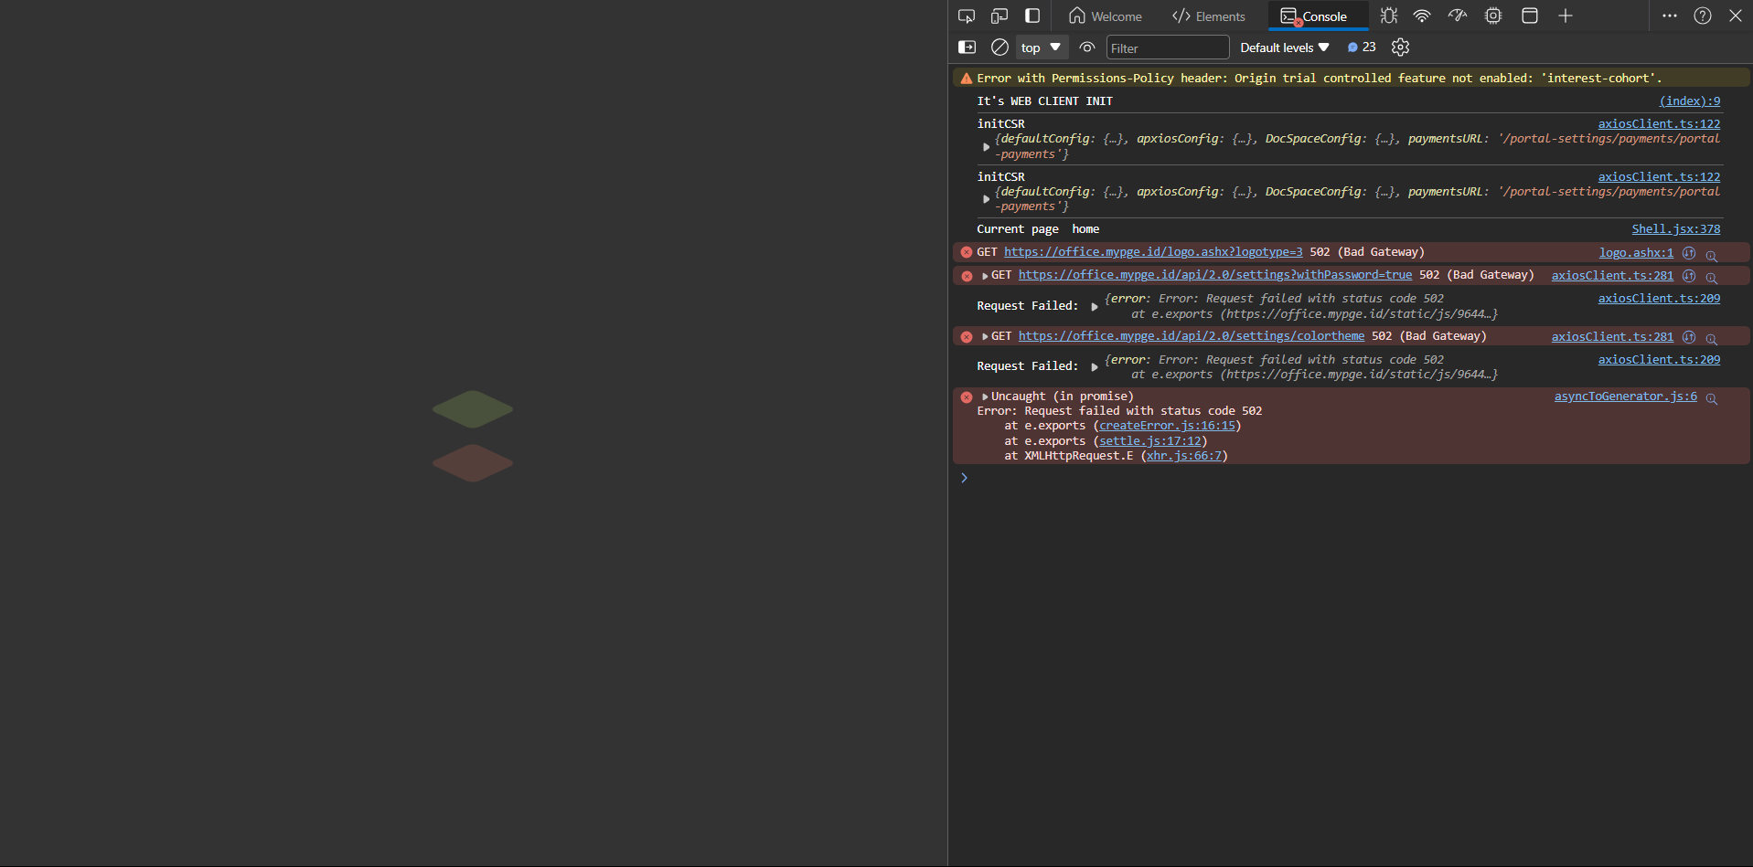Open the Memory chip icon tab
Viewport: 1753px width, 867px height.
coord(1493,16)
